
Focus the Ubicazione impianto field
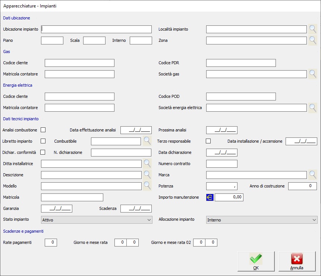(97, 30)
